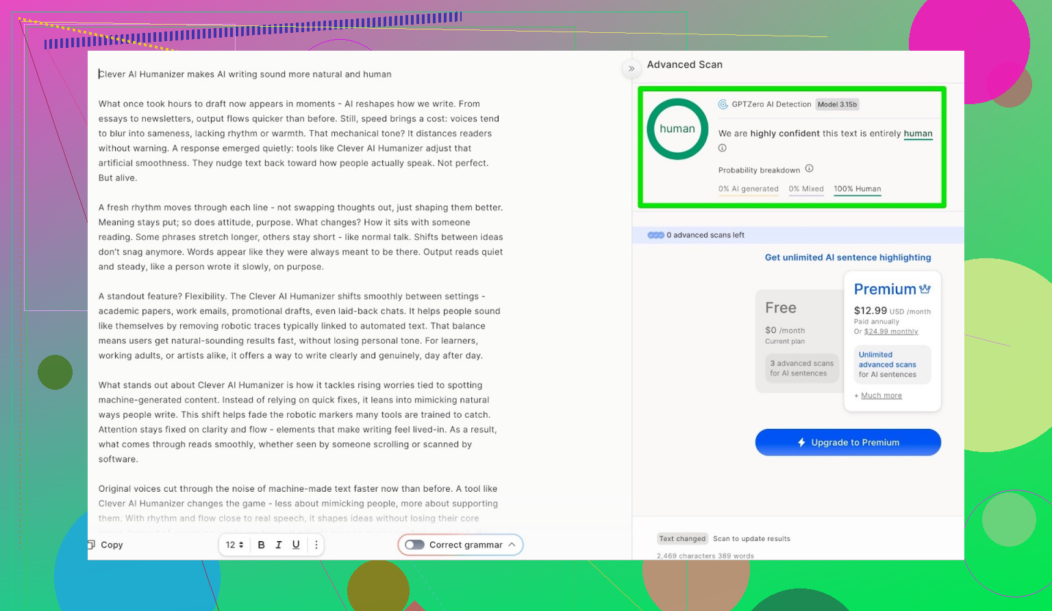Click the Upgrade to Premium button
1052x611 pixels.
[x=847, y=442]
